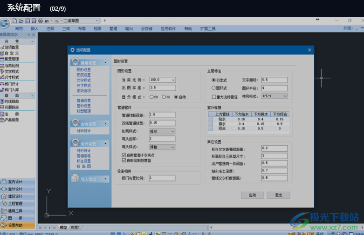Close the 选项配置 dialog
The image size is (364, 235).
(309, 50)
